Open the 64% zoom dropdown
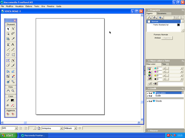 pyautogui.click(x=16, y=128)
